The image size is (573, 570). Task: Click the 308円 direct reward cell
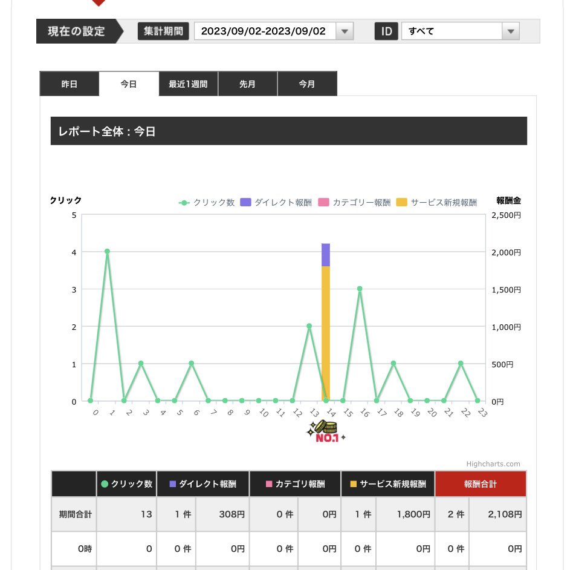[222, 514]
